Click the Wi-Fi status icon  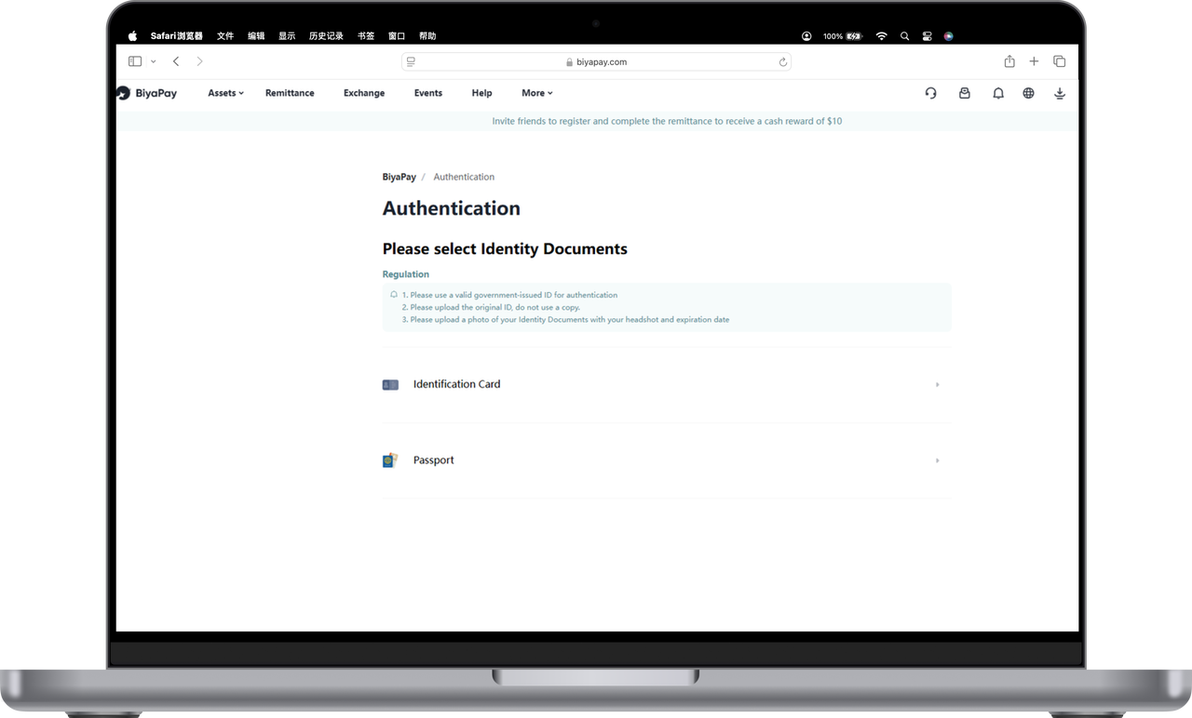881,36
